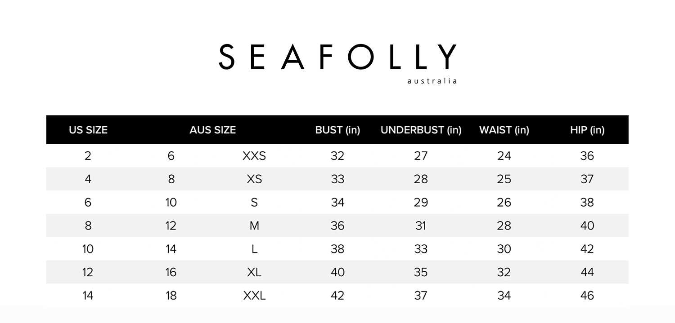Select the WAIST (in) column header
This screenshot has height=323, width=675.
(x=504, y=130)
